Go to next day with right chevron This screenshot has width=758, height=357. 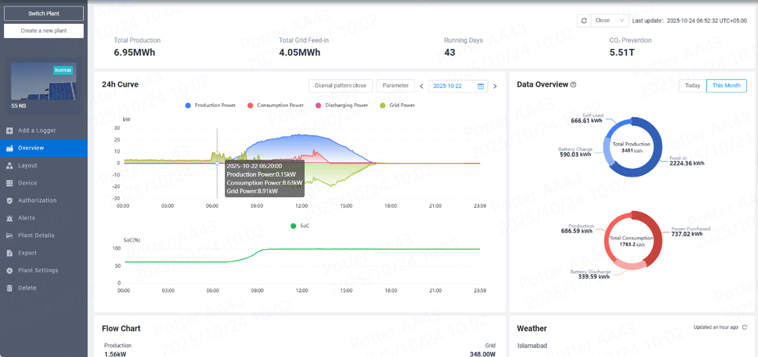click(x=495, y=86)
